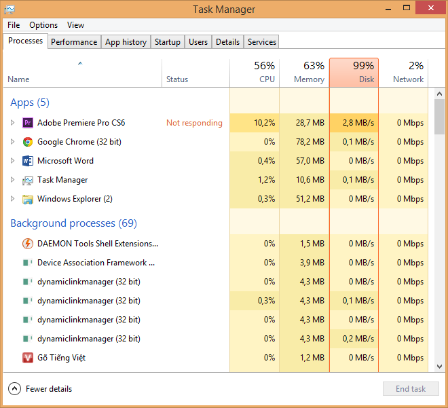Sort by the Disk column header

pos(354,73)
